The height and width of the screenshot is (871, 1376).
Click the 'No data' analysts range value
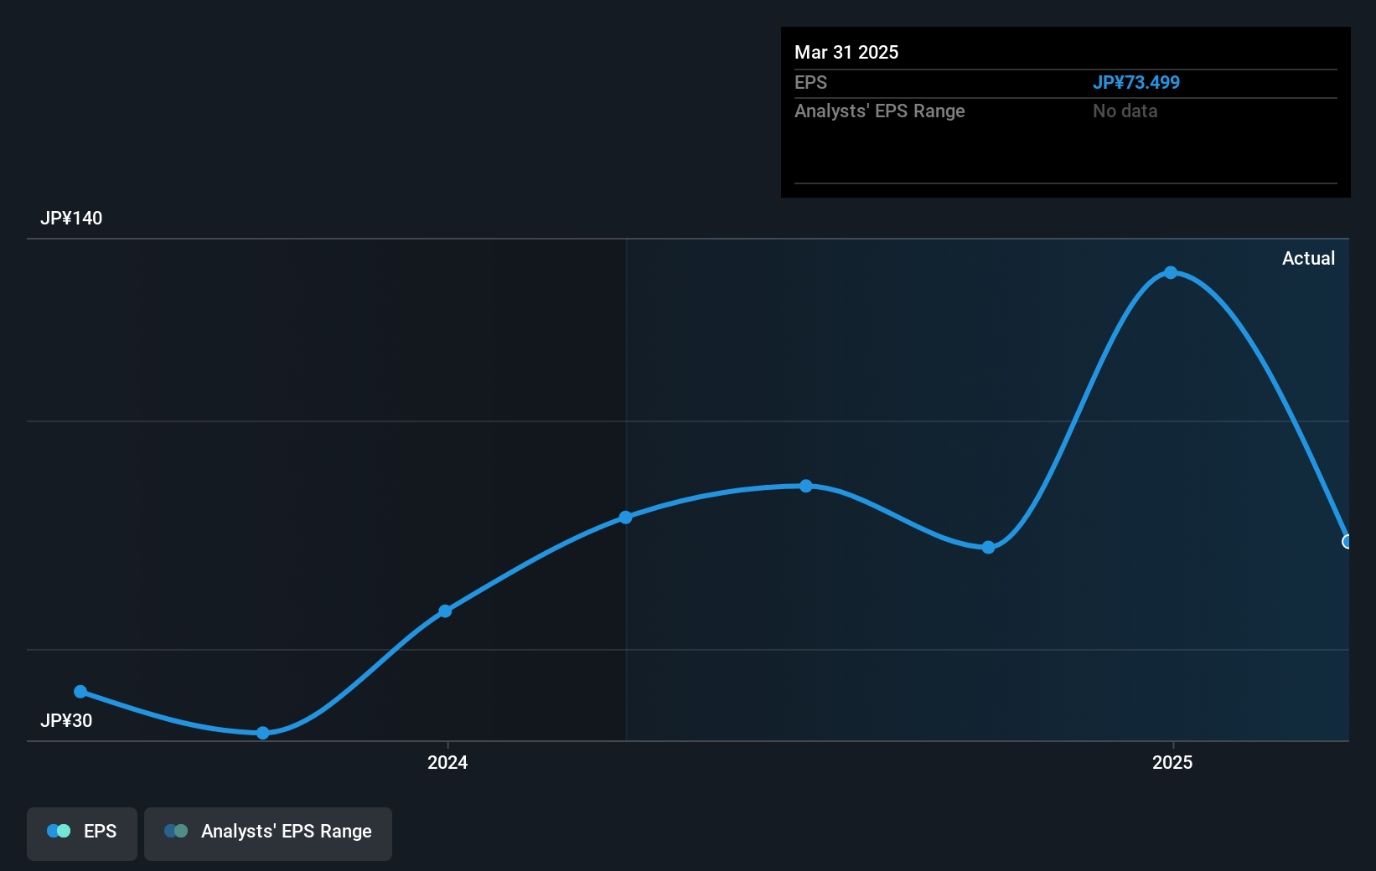[1125, 111]
